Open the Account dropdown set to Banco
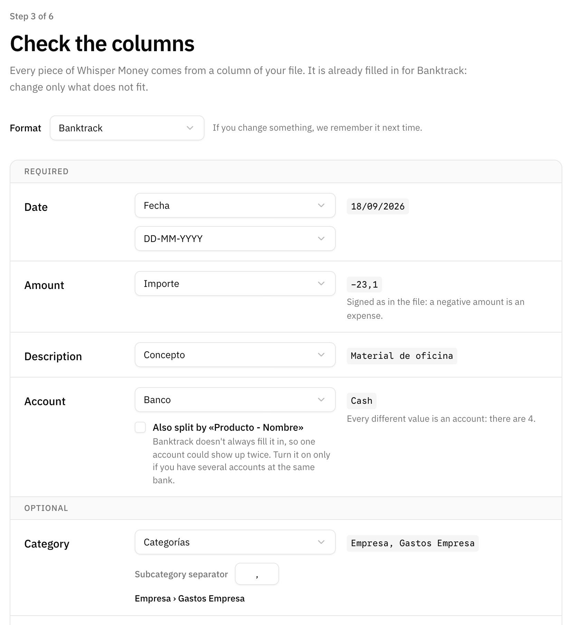The image size is (572, 625). coord(235,400)
